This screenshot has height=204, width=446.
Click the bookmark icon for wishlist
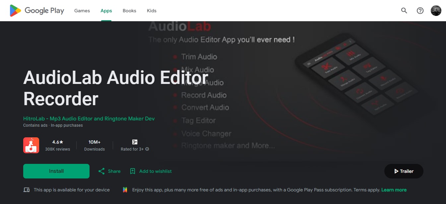tap(133, 171)
